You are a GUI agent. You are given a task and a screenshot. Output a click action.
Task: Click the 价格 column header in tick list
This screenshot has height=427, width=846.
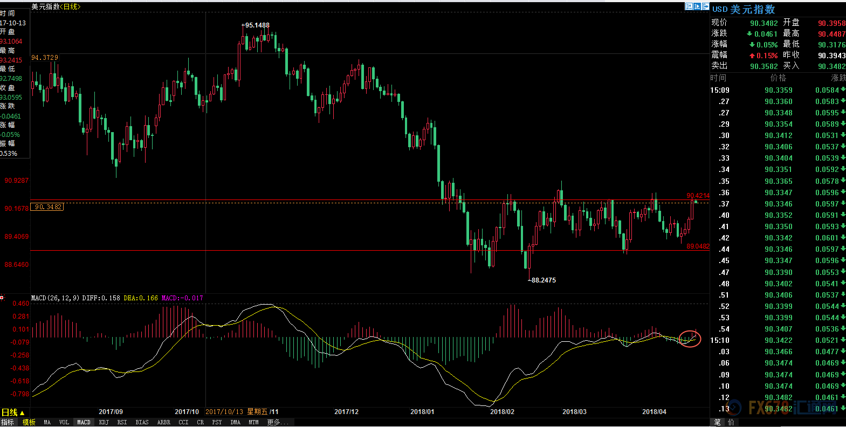point(778,78)
